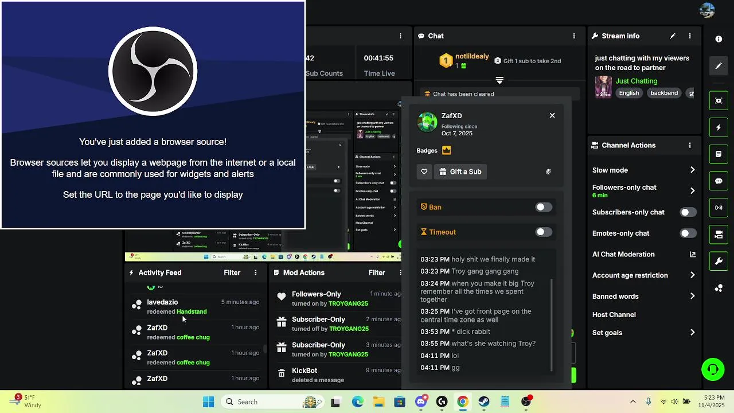This screenshot has width=734, height=413.
Task: Open the document notes sidebar icon
Action: tap(719, 154)
